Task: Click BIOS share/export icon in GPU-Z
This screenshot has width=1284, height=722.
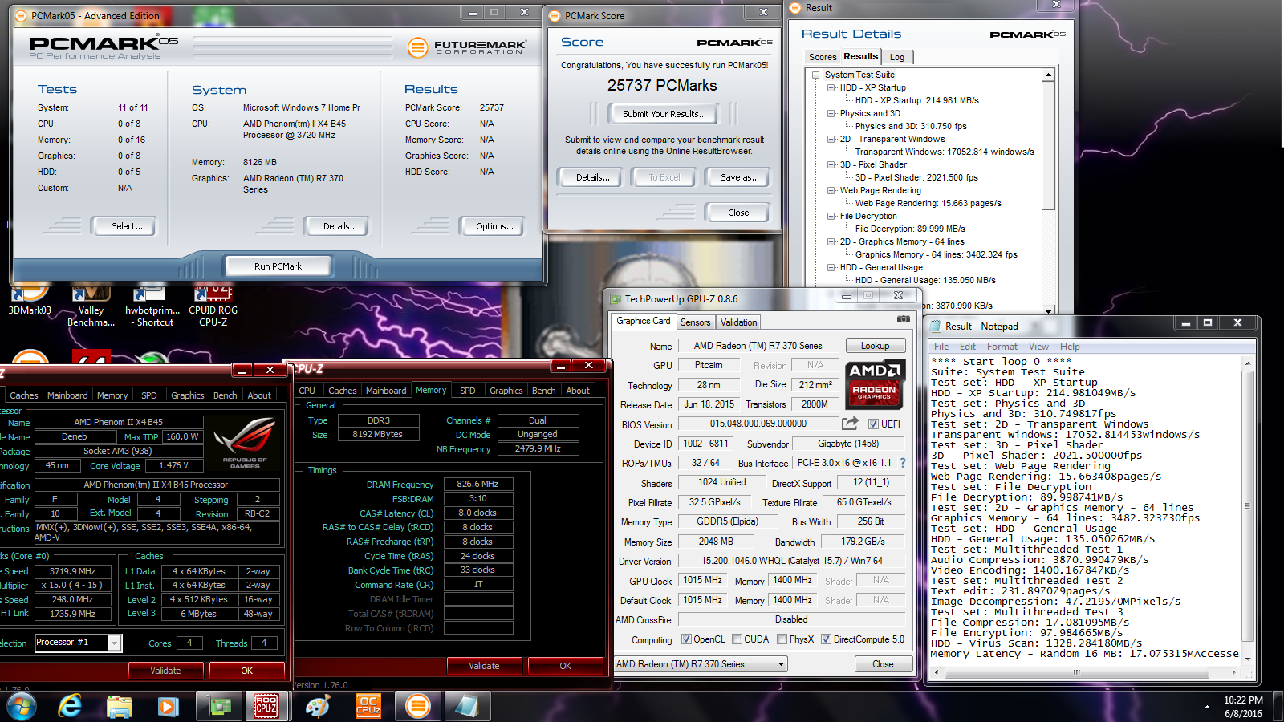Action: point(850,424)
